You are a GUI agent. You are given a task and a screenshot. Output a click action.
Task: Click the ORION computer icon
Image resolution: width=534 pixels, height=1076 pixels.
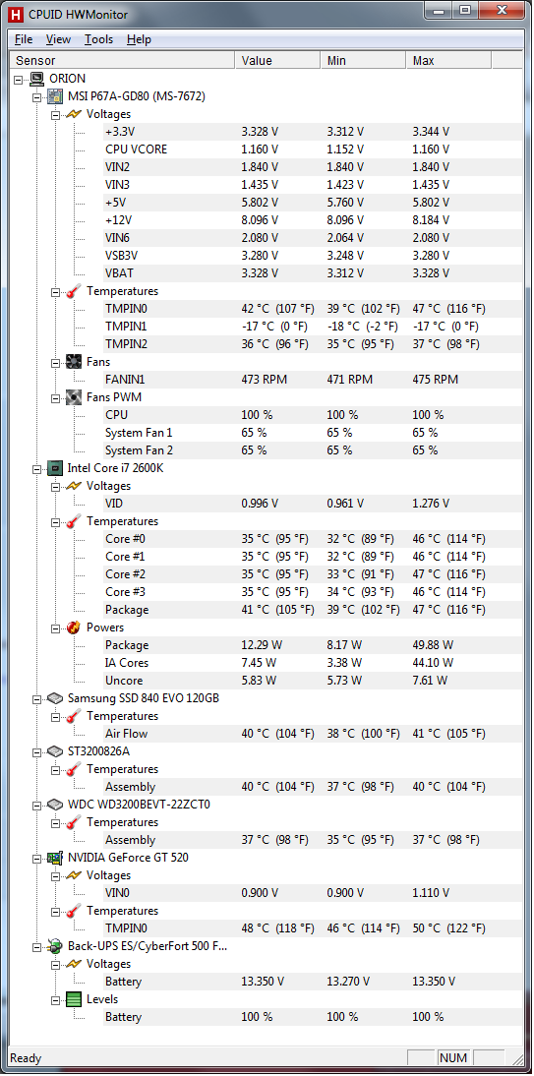(x=37, y=79)
